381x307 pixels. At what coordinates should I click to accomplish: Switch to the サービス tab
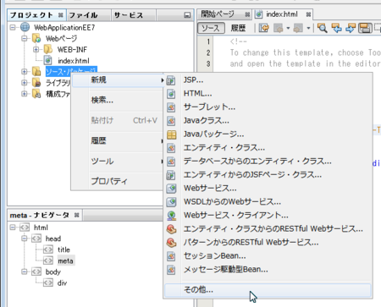[x=129, y=15]
